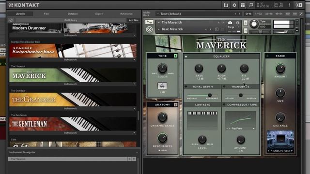310x174 pixels.
Task: Click the Maverick library banner thumbnail
Action: point(73,75)
